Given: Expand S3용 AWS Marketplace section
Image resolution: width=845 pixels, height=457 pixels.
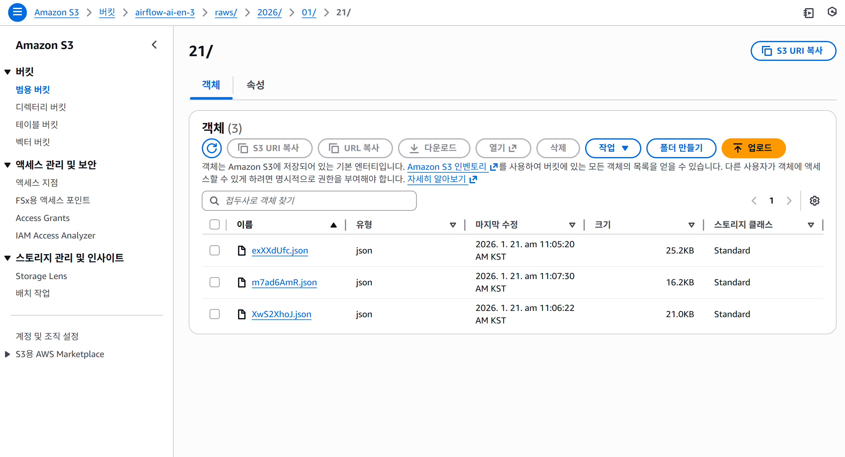Looking at the screenshot, I should point(7,354).
